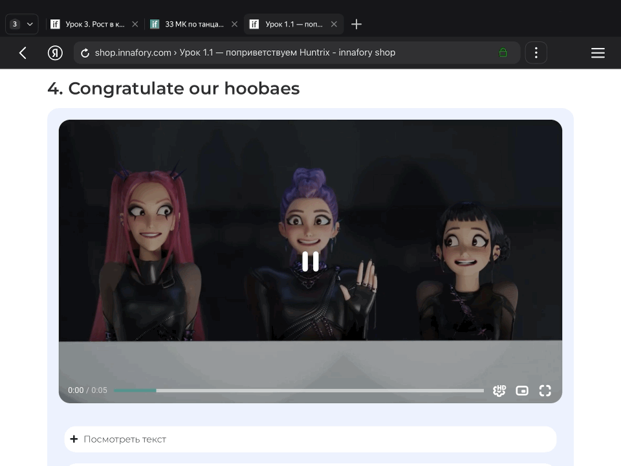Open the Yandex home button
Viewport: 621px width, 466px height.
tap(55, 52)
